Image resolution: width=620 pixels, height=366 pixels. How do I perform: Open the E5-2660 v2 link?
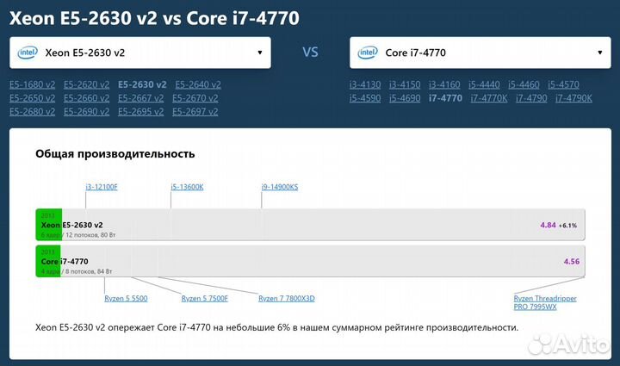coord(87,98)
